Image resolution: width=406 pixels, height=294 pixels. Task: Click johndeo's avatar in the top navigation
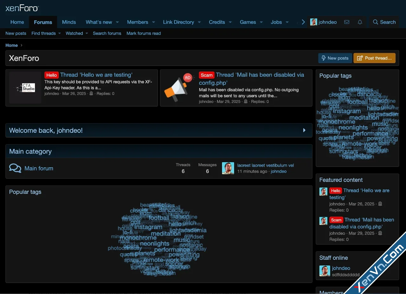point(313,22)
